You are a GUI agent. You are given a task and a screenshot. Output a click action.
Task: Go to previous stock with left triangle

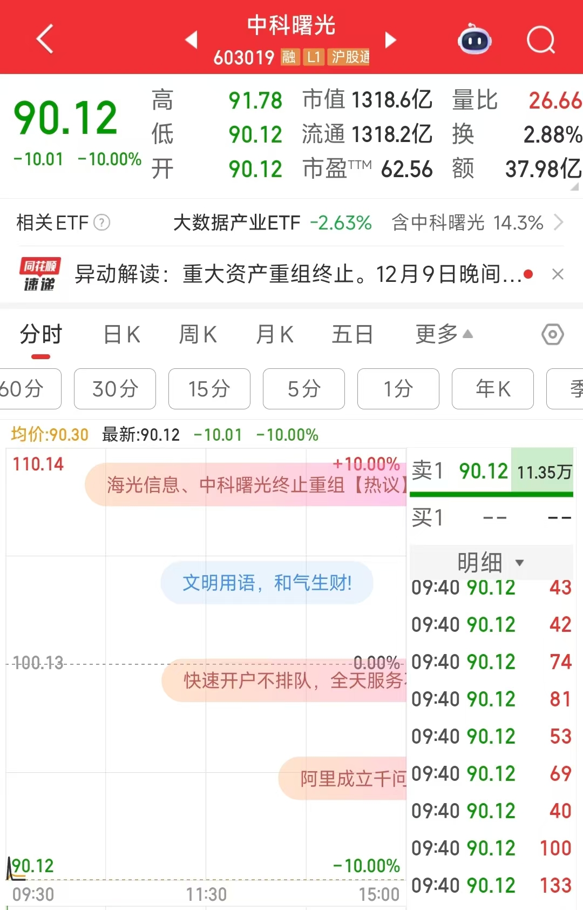click(191, 39)
